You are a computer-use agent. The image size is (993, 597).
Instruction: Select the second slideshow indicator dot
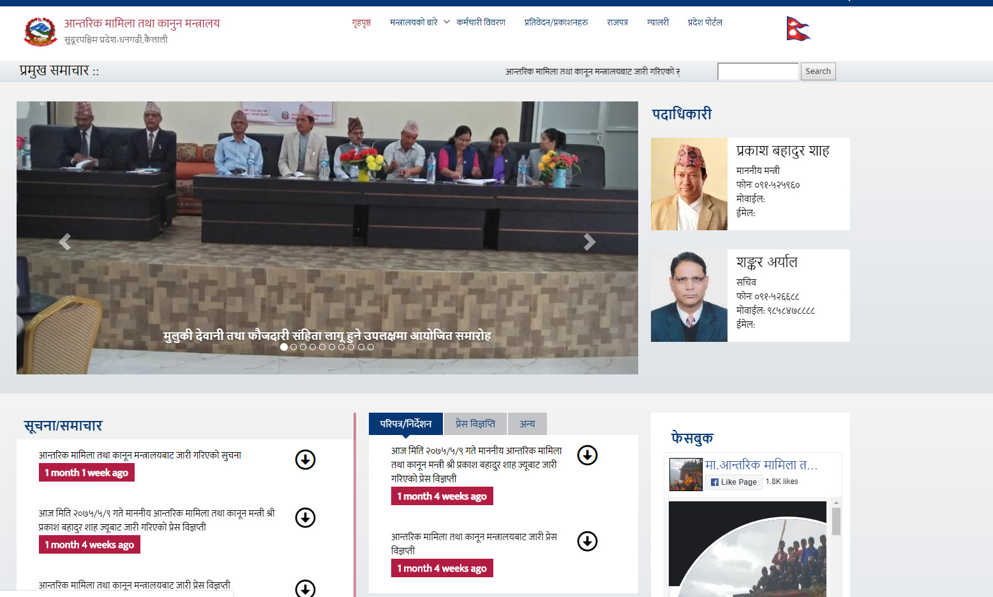click(294, 347)
